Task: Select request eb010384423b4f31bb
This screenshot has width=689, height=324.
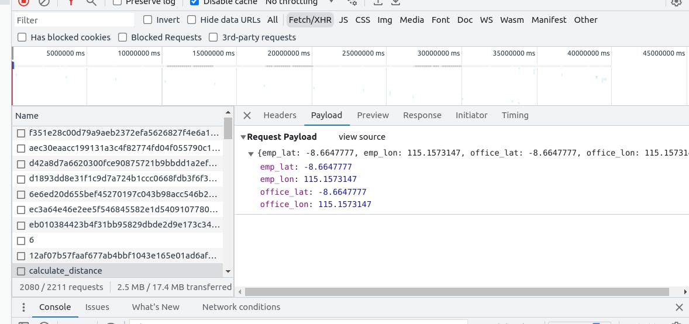Action: (124, 225)
